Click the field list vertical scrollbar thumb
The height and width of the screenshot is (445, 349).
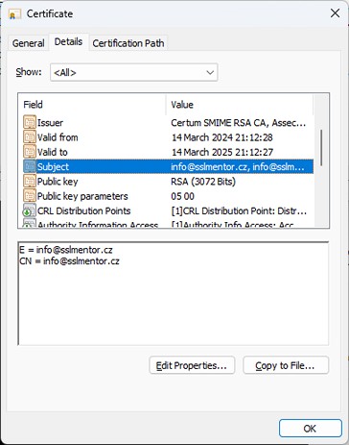[x=321, y=148]
